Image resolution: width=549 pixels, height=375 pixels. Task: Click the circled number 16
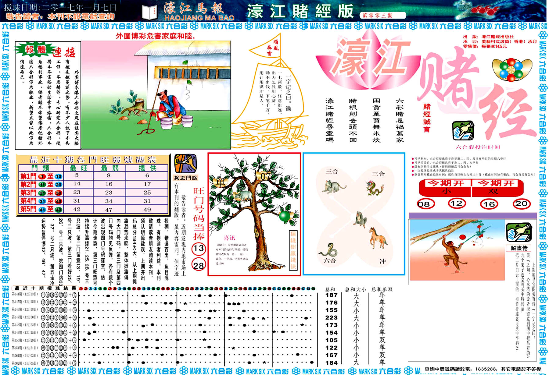(x=489, y=204)
